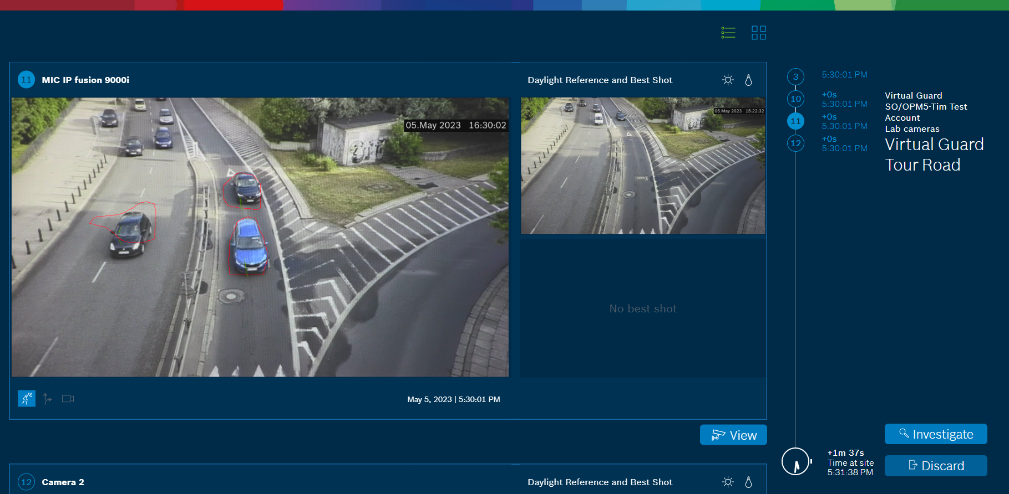This screenshot has width=1009, height=494.
Task: Open the daylight reference thumbnail image
Action: [642, 166]
